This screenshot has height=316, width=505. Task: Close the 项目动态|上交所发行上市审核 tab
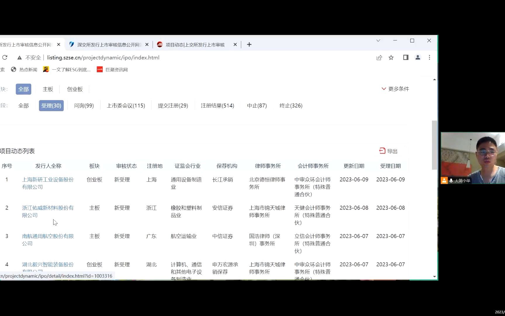[235, 44]
